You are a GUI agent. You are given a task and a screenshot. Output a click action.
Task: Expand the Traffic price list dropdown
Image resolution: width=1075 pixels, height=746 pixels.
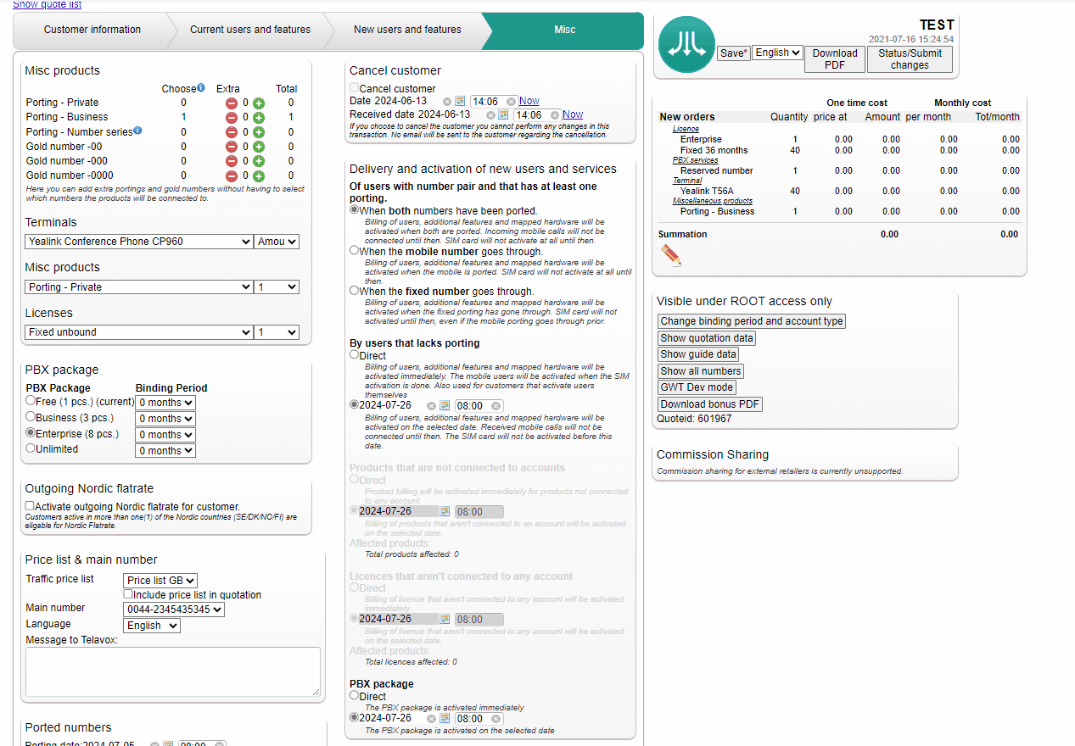[160, 581]
